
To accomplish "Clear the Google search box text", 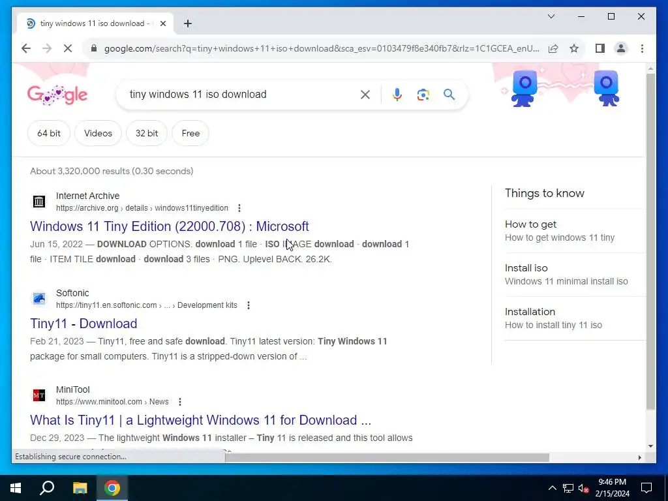I will [x=365, y=95].
